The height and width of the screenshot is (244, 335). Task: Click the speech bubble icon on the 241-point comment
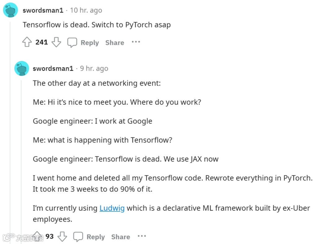pyautogui.click(x=72, y=43)
